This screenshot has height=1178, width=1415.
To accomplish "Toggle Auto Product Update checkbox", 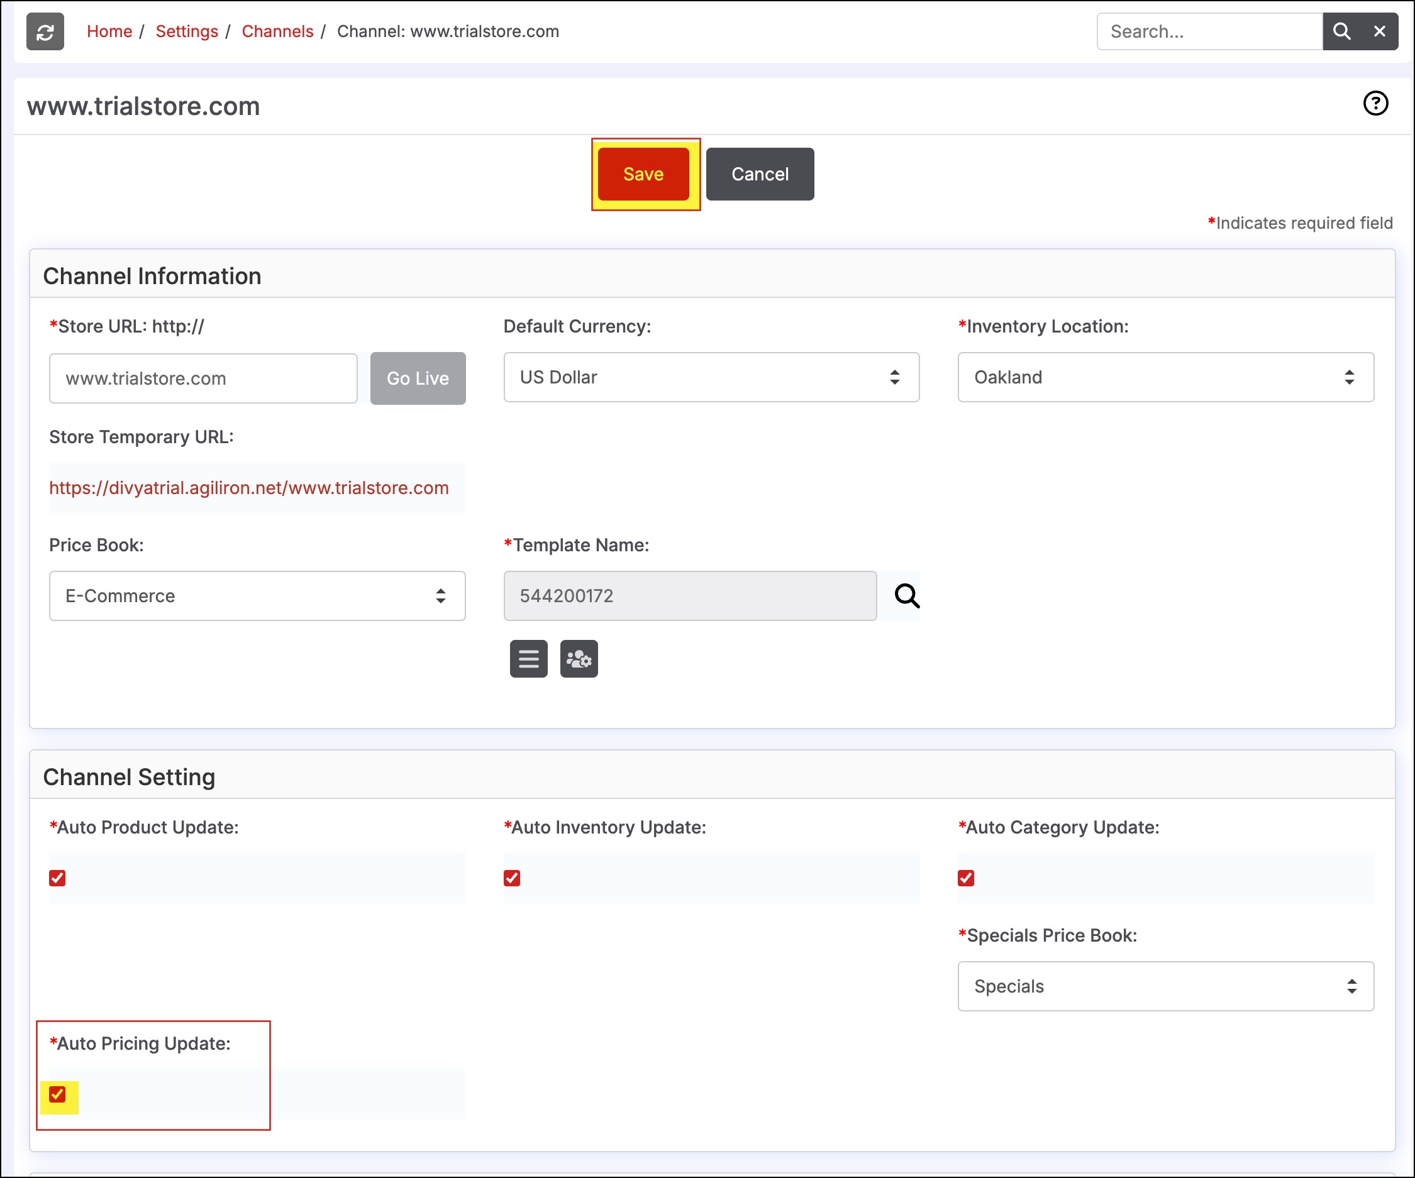I will (x=57, y=878).
